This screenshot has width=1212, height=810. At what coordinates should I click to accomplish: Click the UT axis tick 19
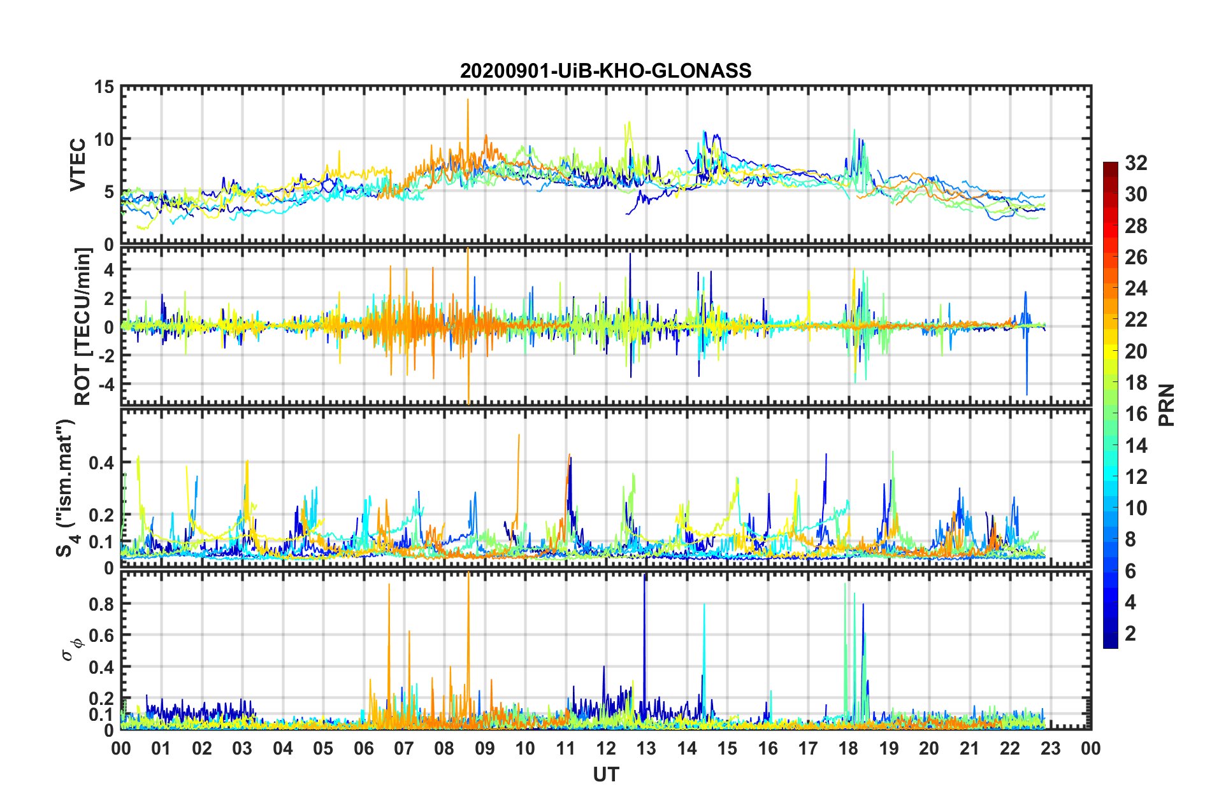[889, 748]
